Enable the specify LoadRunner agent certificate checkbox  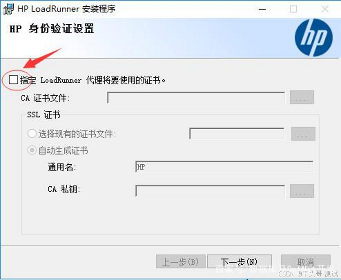click(13, 80)
